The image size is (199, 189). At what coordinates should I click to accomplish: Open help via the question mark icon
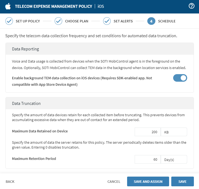(191, 6)
